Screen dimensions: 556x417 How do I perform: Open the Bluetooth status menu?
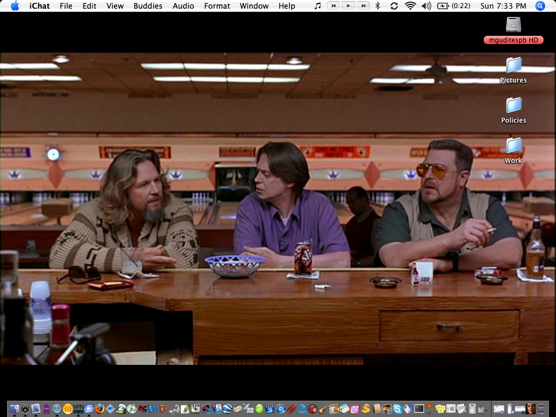(378, 5)
